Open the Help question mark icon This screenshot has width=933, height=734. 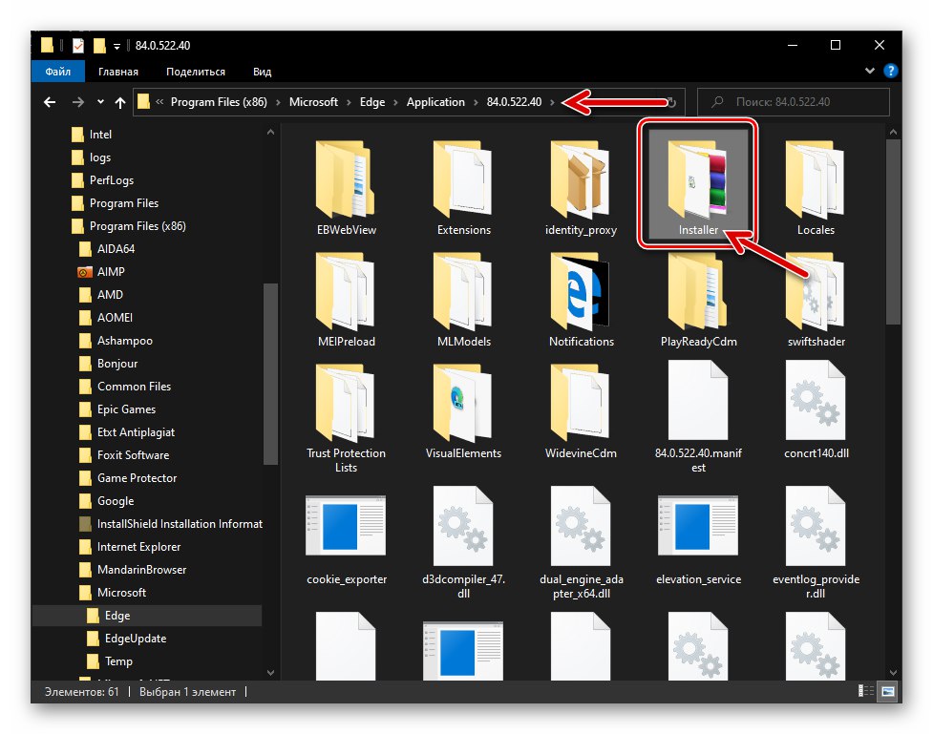[x=890, y=71]
